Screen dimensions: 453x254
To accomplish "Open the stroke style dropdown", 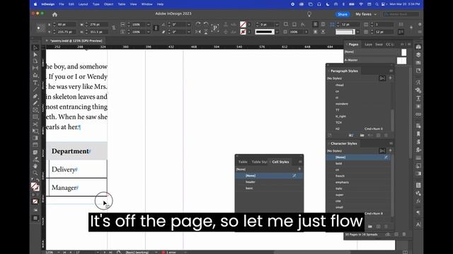I will click(277, 32).
